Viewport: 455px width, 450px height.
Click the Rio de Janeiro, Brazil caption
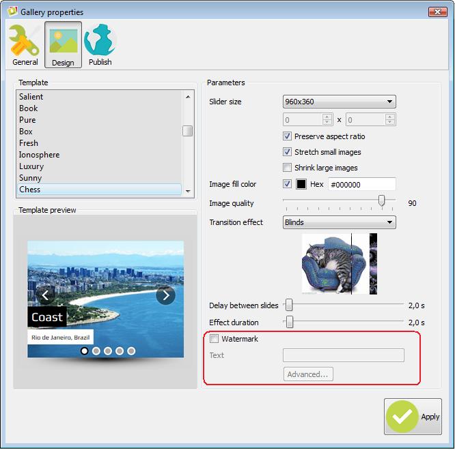tap(60, 337)
